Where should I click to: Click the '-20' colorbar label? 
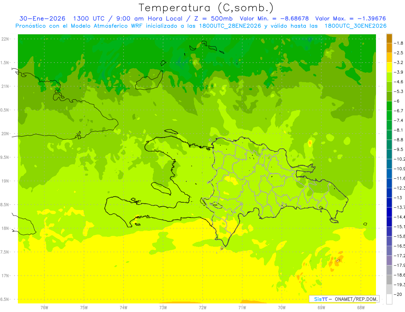tap(398, 294)
